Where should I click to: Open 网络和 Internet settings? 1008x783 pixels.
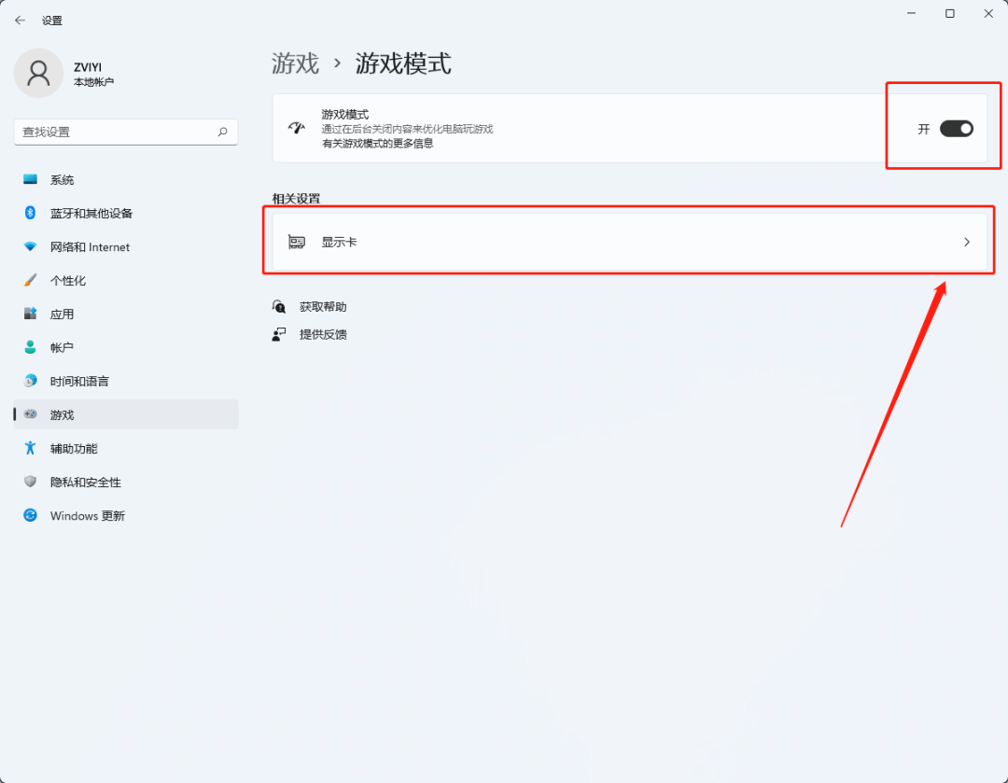[x=88, y=246]
